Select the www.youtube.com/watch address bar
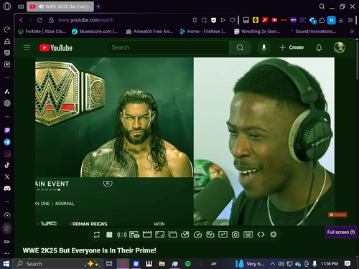The height and width of the screenshot is (269, 359). point(85,20)
